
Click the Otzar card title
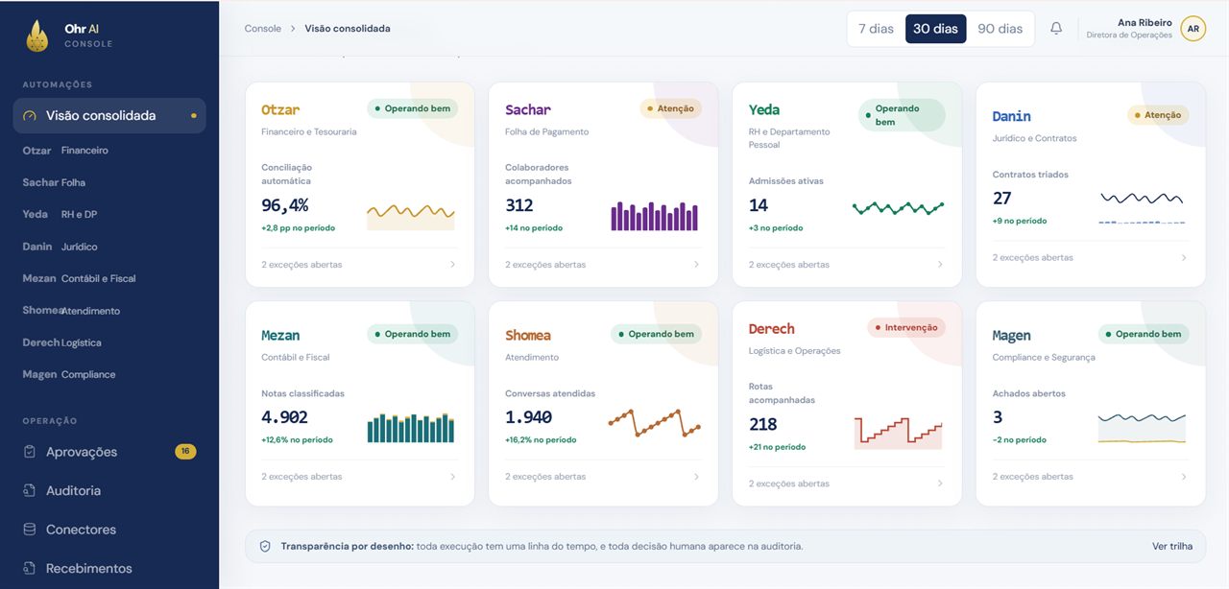coord(280,110)
